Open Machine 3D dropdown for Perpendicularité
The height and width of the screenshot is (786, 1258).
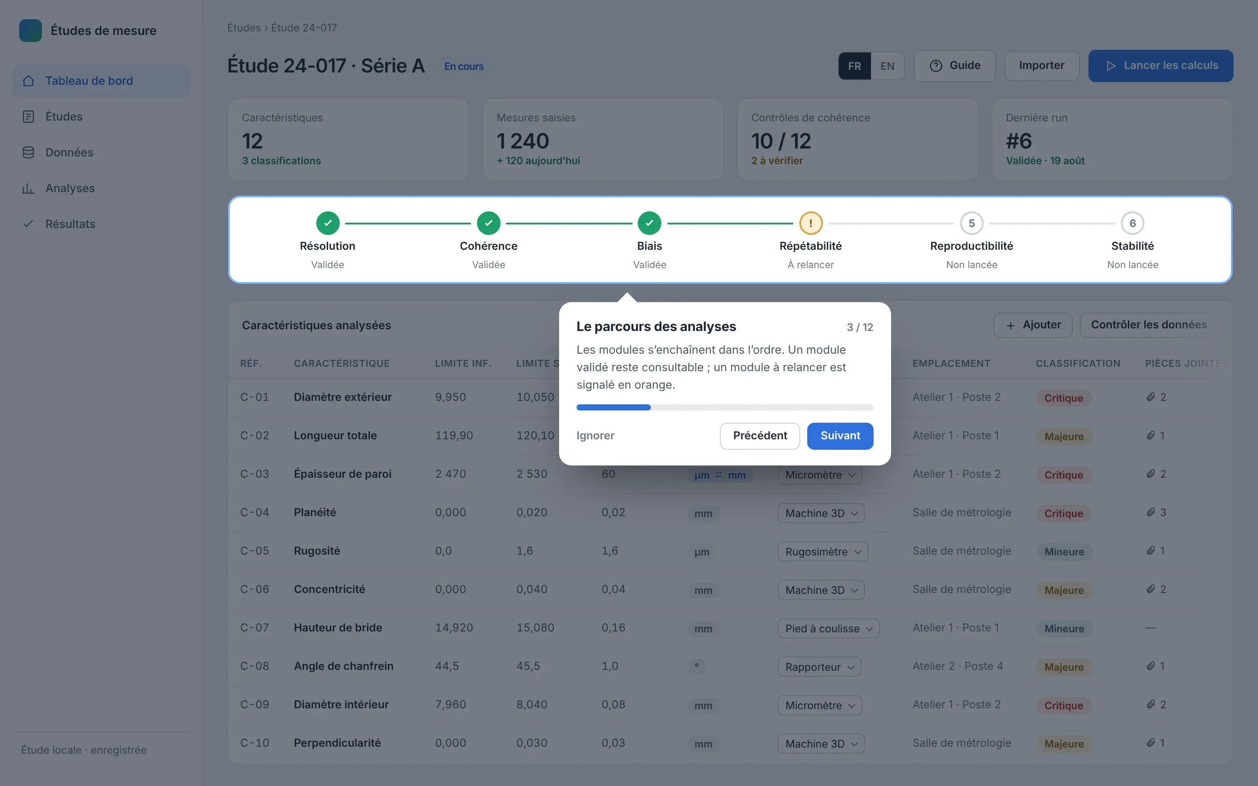(821, 745)
